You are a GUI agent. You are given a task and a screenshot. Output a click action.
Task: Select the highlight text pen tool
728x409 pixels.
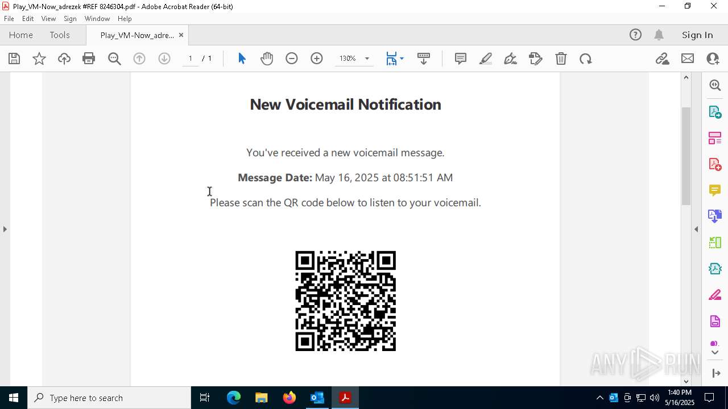coord(486,59)
